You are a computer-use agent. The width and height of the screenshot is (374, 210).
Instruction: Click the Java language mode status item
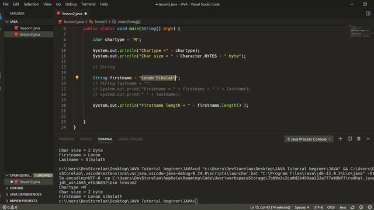pos(342,208)
